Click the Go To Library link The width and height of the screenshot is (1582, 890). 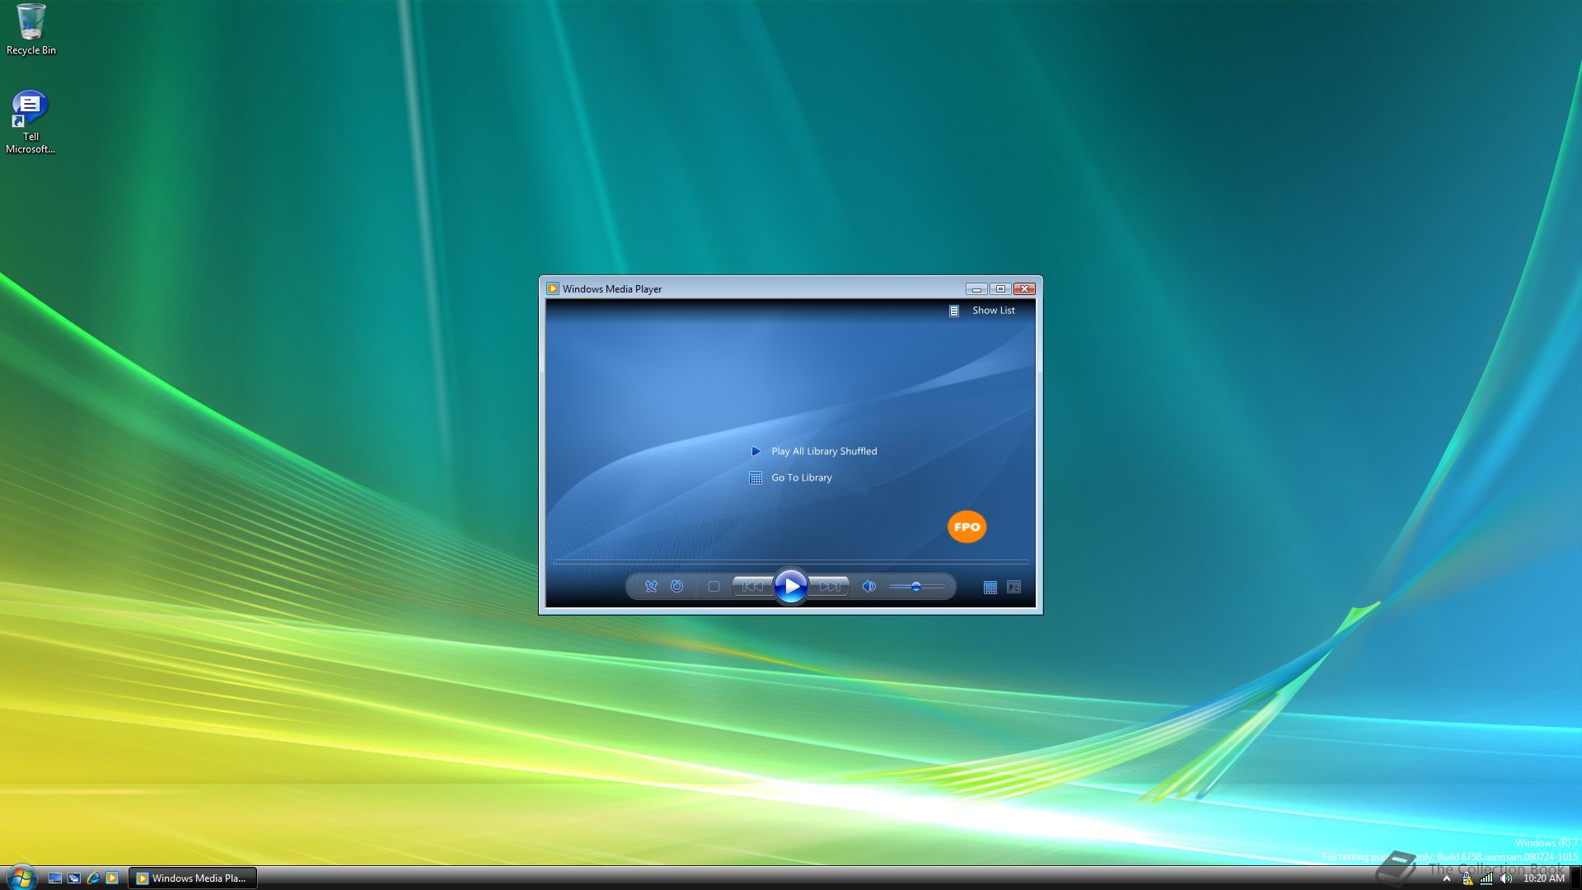pos(802,478)
